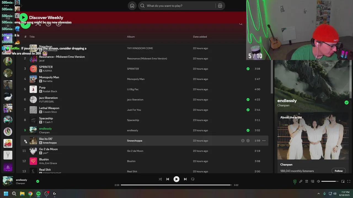Sort by the Album column header
This screenshot has height=198, width=353.
click(x=131, y=37)
